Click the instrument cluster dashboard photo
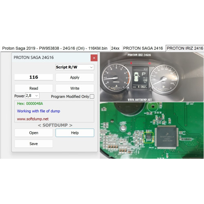The image size is (204, 204). tap(152, 77)
